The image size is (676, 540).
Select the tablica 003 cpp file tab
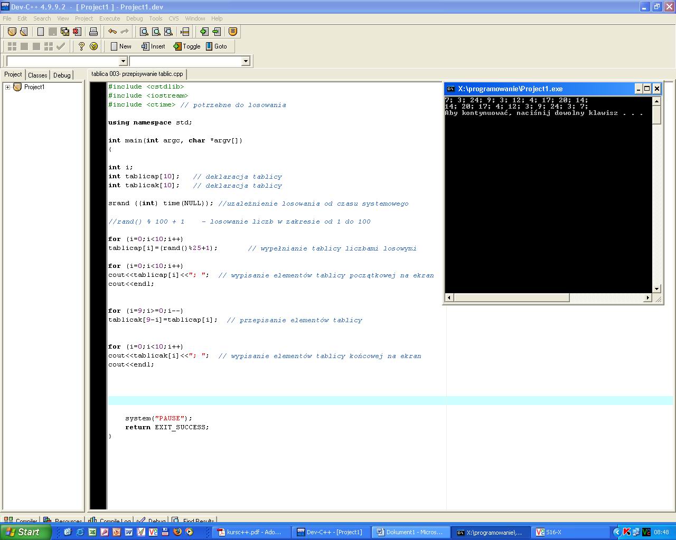tap(137, 74)
